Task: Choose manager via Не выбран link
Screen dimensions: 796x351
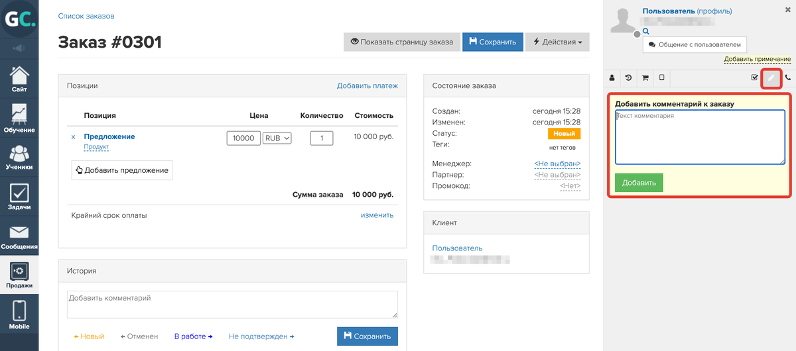Action: 557,164
